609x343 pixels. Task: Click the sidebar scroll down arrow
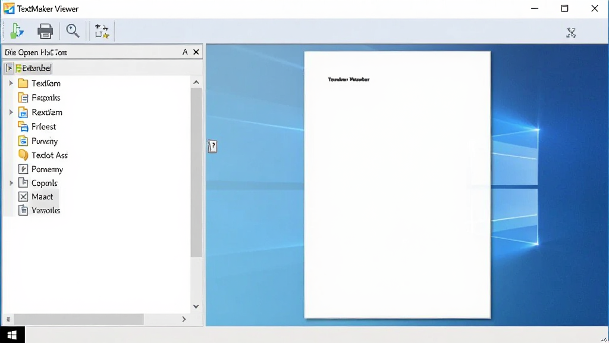click(x=196, y=307)
